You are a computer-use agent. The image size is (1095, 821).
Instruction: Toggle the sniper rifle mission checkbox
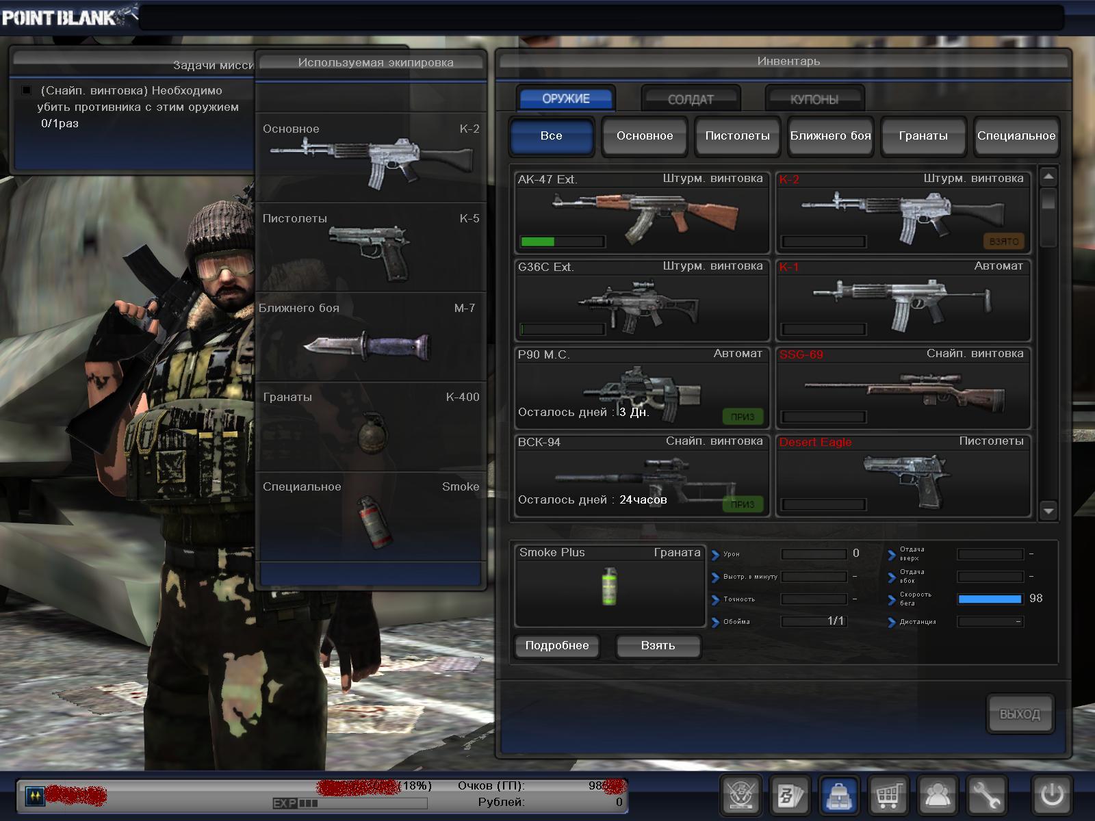(27, 90)
